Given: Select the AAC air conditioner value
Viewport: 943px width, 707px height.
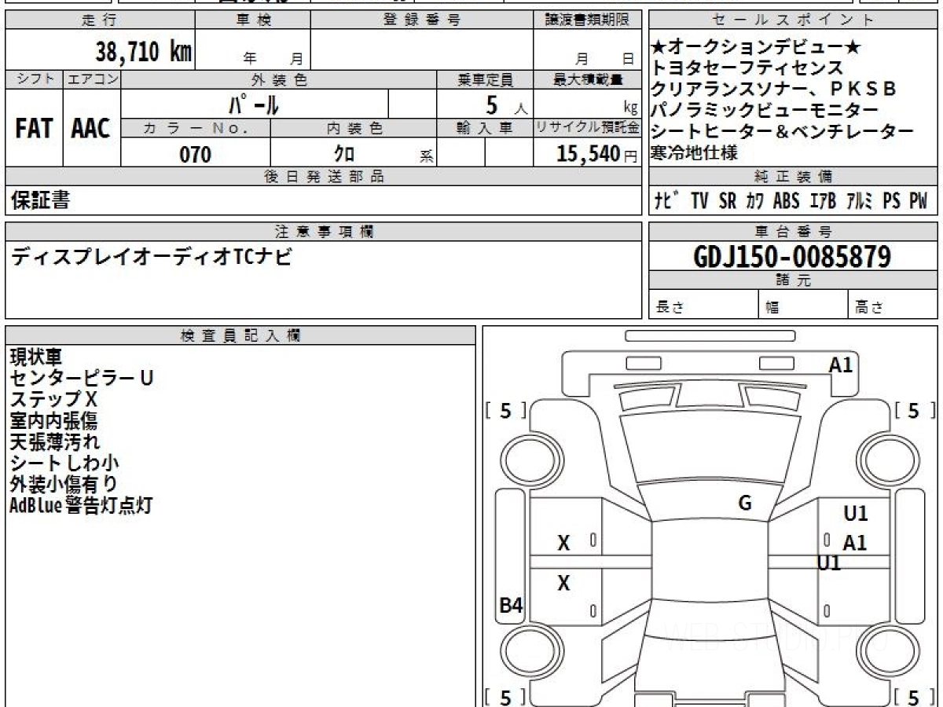Looking at the screenshot, I should 91,129.
